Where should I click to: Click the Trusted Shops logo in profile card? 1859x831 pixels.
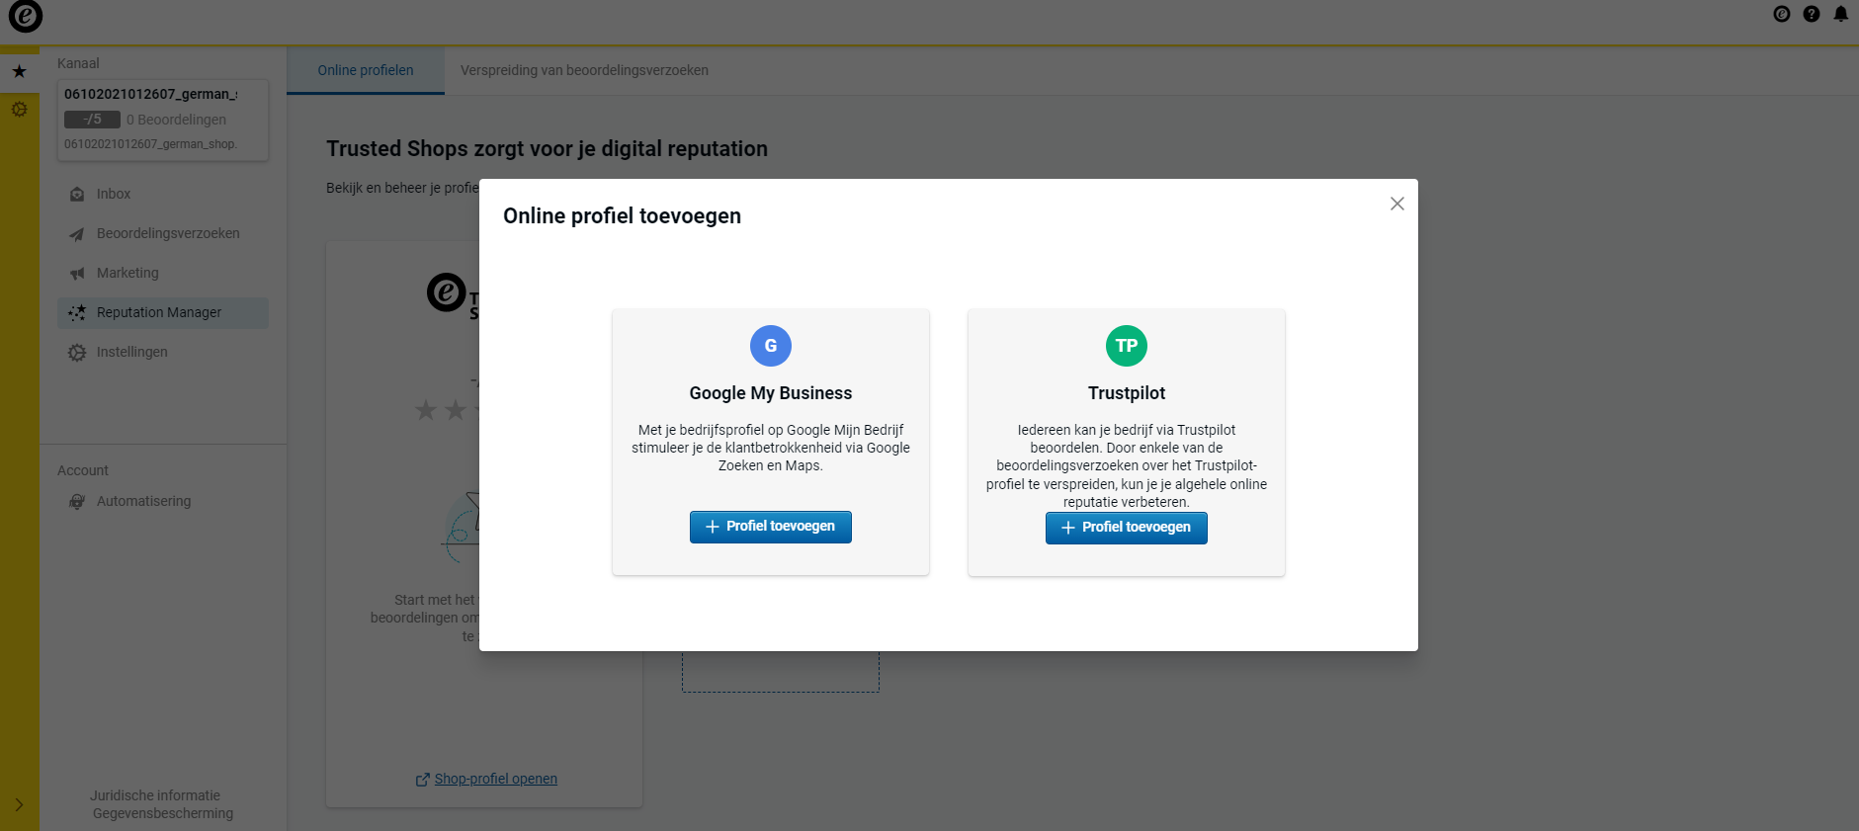453,294
